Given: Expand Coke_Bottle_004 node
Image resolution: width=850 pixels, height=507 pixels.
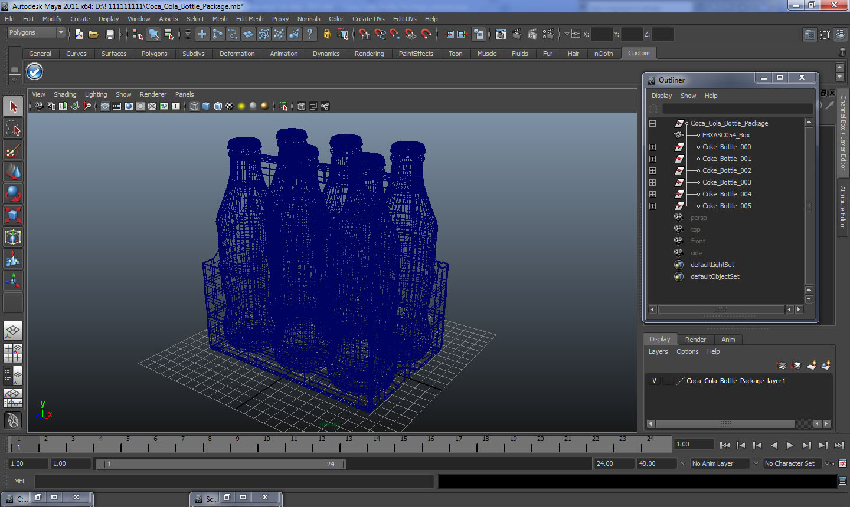Looking at the screenshot, I should coord(652,194).
